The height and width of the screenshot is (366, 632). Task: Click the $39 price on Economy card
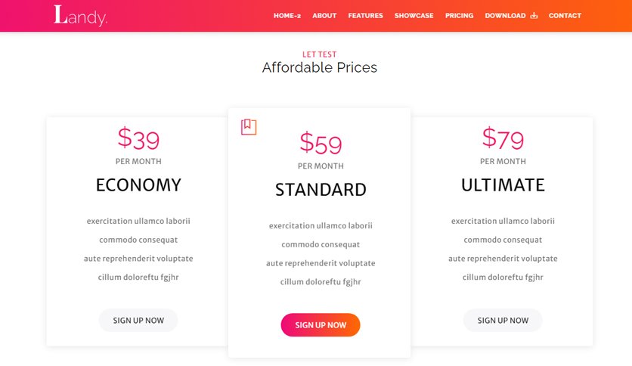click(138, 138)
